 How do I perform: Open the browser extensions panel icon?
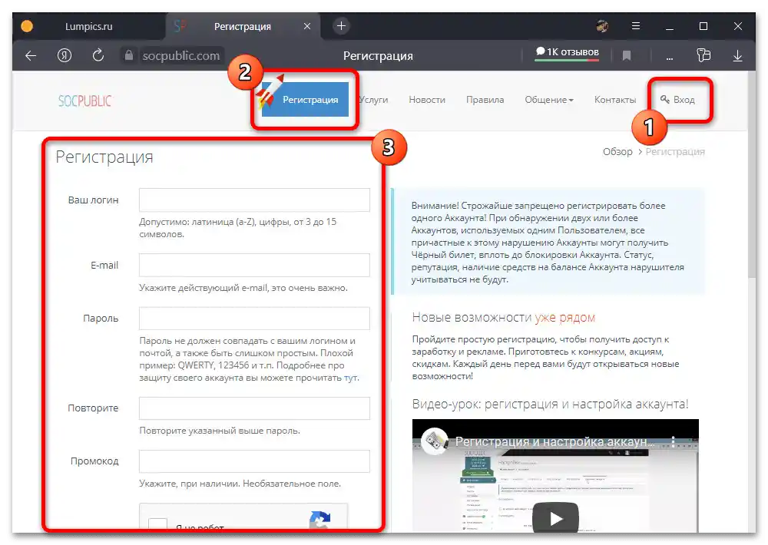point(703,55)
